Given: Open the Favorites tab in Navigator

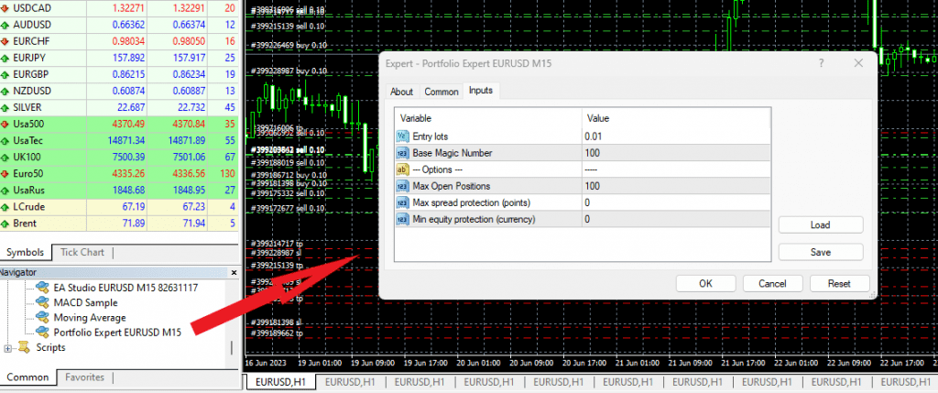Looking at the screenshot, I should (84, 377).
